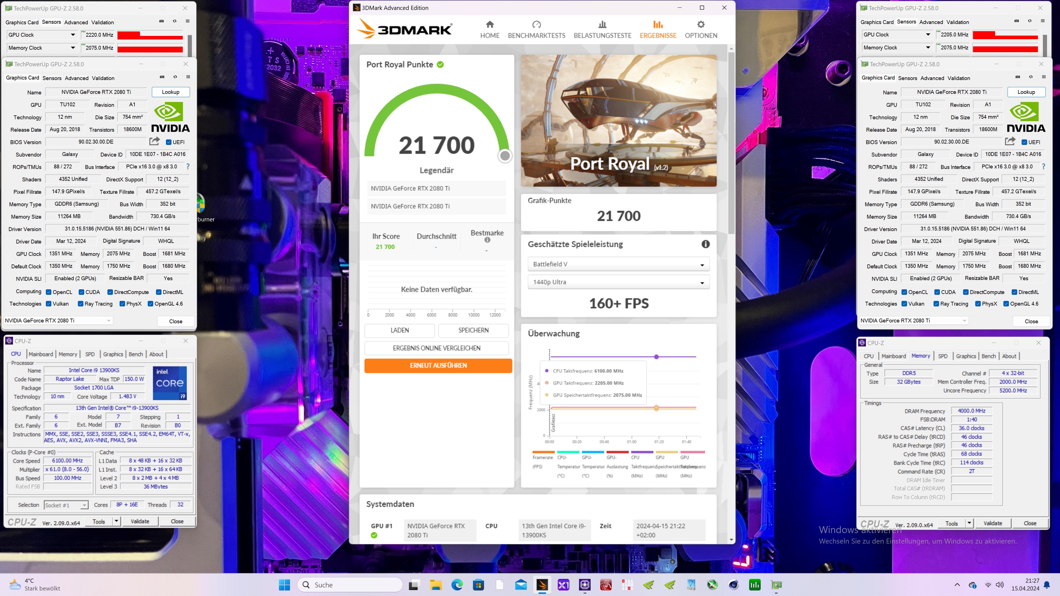This screenshot has width=1060, height=596.
Task: Click Lookup button in left GPU-Z
Action: click(171, 92)
